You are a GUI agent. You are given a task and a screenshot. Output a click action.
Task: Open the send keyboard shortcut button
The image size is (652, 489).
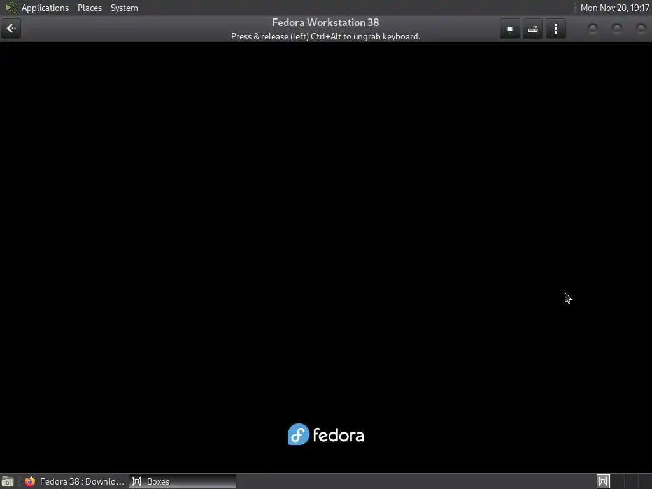(x=533, y=29)
